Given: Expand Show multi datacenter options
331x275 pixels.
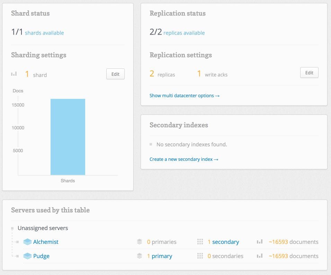Looking at the screenshot, I should point(185,95).
